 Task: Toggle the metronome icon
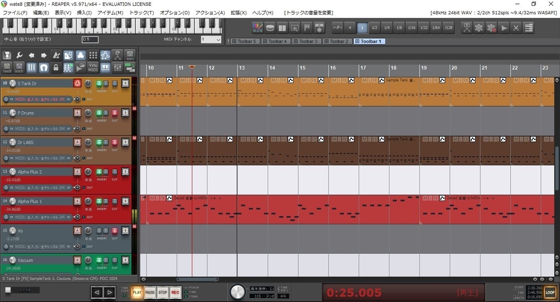click(56, 55)
